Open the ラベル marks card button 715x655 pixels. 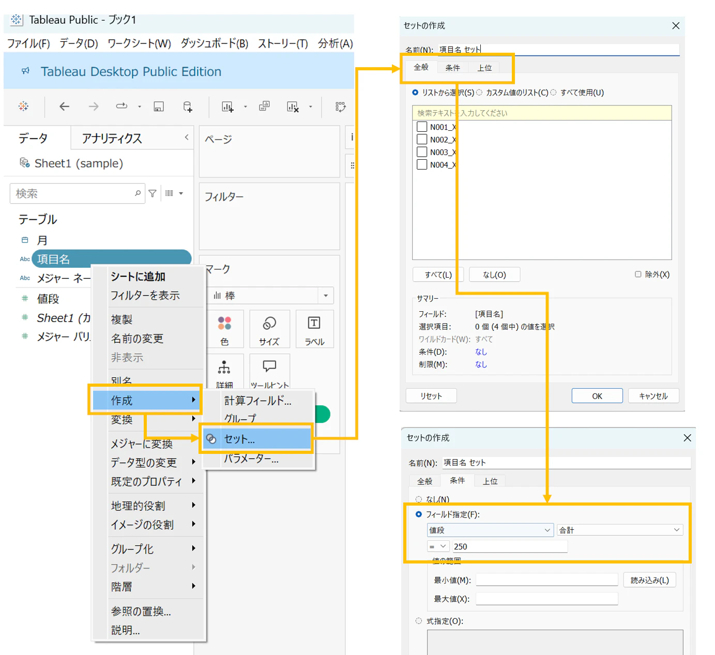[x=315, y=329]
